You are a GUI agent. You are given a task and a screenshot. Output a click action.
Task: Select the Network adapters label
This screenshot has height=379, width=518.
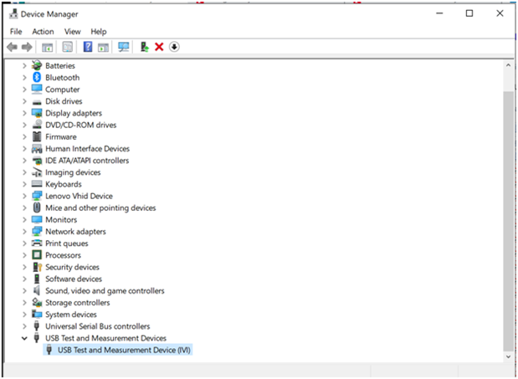[x=75, y=232]
